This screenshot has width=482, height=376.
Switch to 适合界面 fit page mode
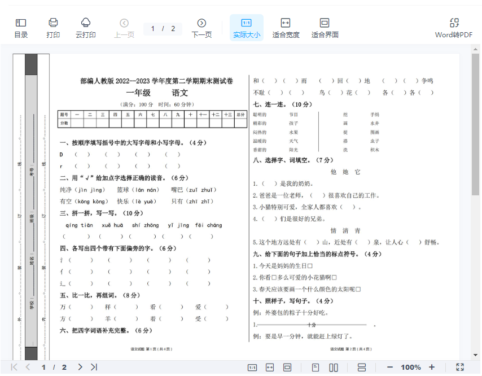click(325, 28)
